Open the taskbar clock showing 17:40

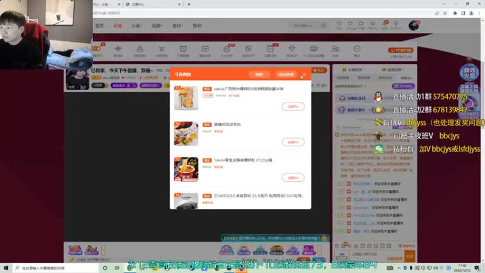tap(462, 268)
